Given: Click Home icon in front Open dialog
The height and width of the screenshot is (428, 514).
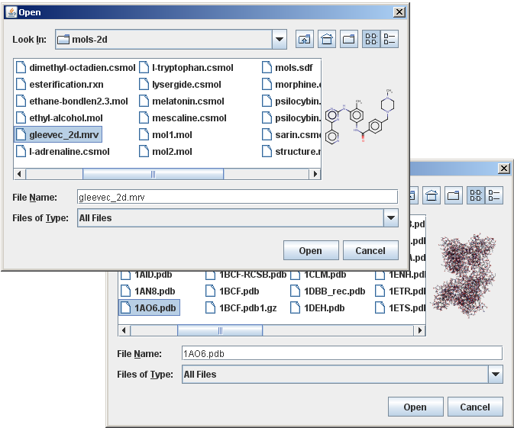Looking at the screenshot, I should [x=327, y=39].
